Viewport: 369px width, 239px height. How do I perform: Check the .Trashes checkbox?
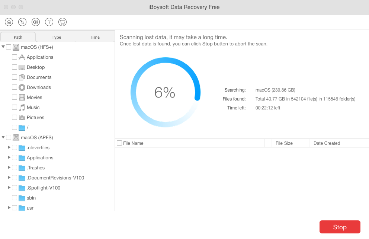coord(15,168)
